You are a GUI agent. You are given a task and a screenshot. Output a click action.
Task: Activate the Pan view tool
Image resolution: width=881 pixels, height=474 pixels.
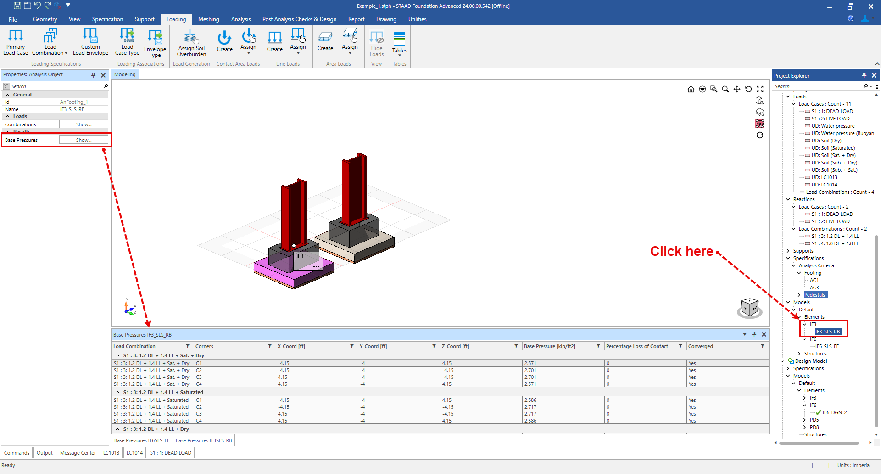tap(737, 89)
